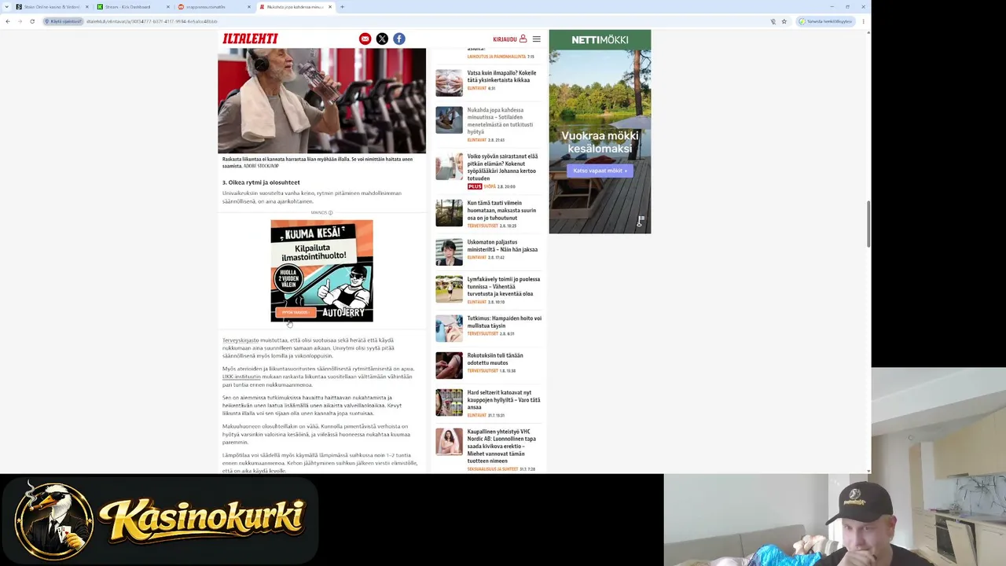Open 'Hard seltzerit katoavat nyt' article

504,400
